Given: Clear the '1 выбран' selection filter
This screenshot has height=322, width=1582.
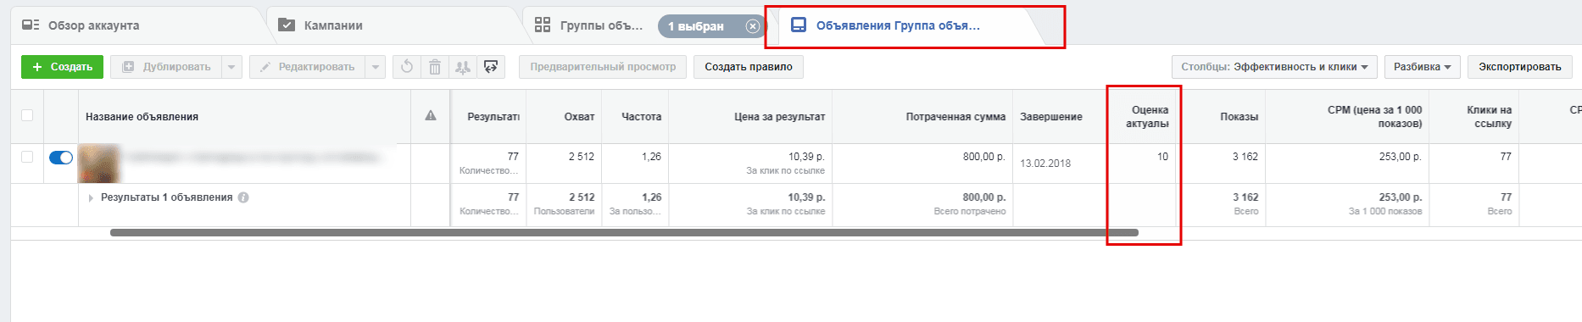Looking at the screenshot, I should [x=752, y=26].
